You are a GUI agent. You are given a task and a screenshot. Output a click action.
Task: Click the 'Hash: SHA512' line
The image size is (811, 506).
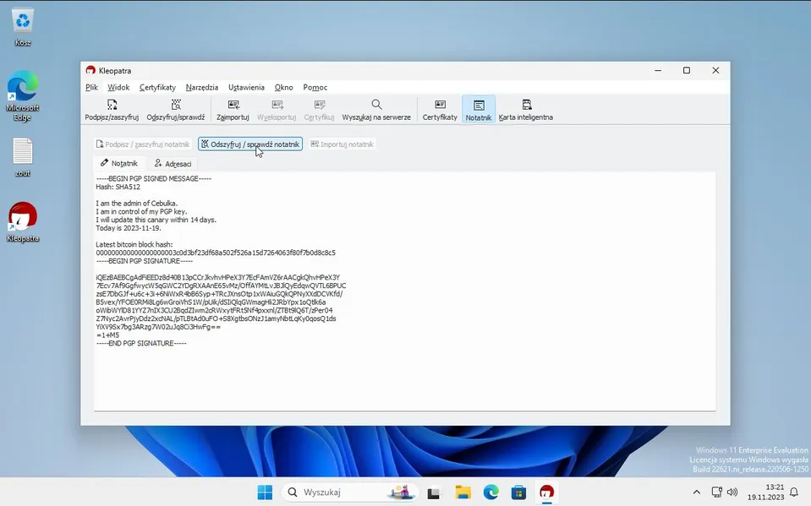tap(118, 187)
